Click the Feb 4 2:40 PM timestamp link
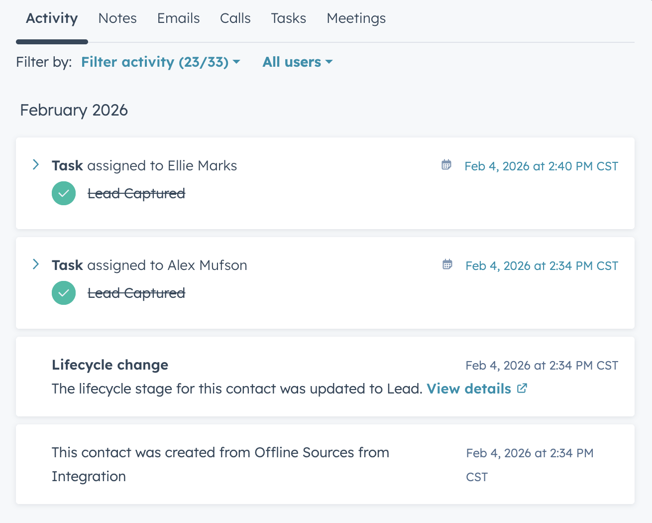The image size is (652, 523). (541, 166)
